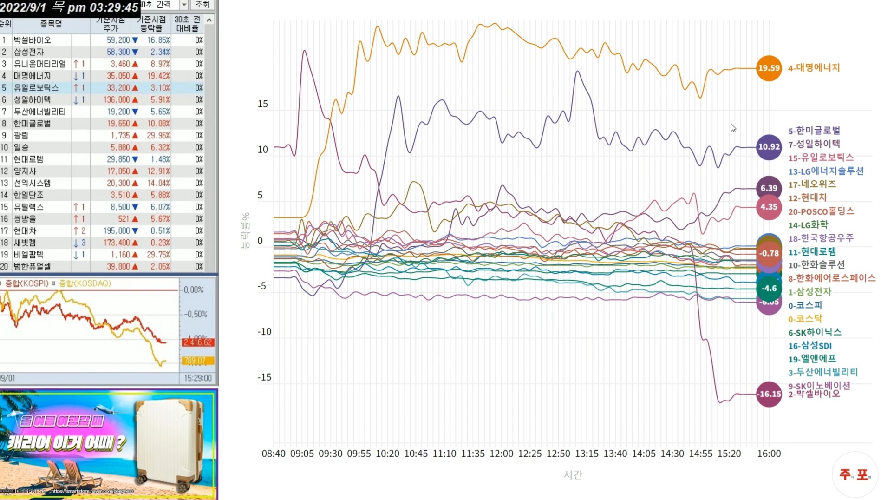Click the 조회 search button

202,5
